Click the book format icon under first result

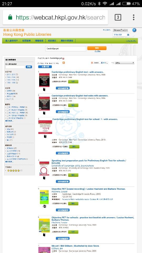[x=44, y=89]
